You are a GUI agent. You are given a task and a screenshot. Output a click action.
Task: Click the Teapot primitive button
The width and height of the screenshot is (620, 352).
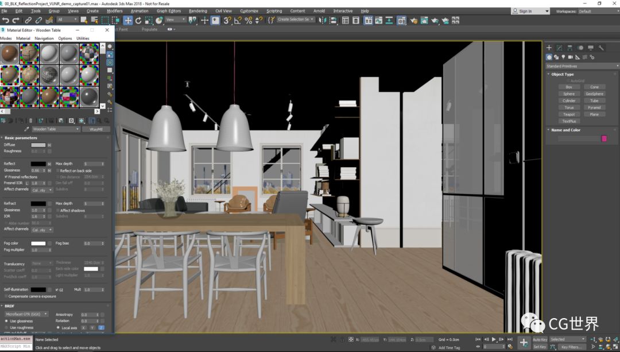point(569,114)
